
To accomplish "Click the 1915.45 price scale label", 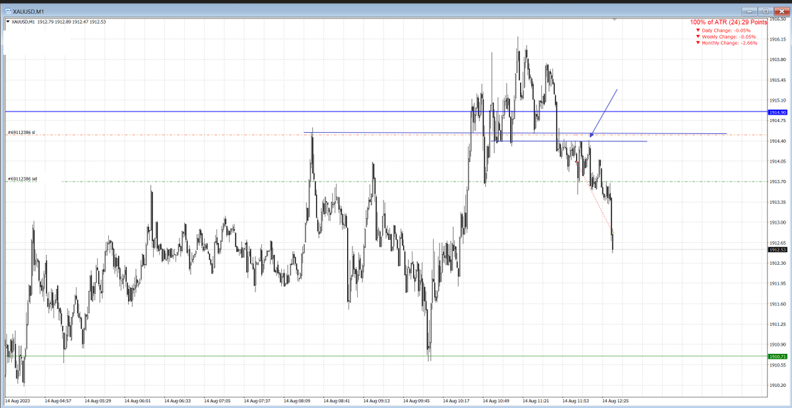I will [778, 80].
